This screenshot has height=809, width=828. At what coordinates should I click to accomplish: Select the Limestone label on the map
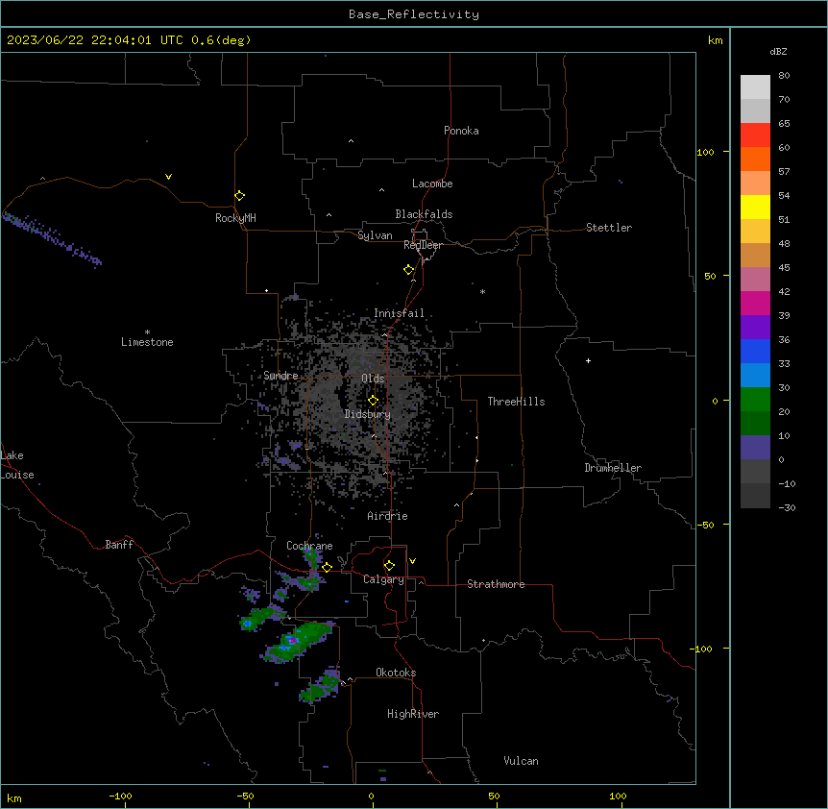click(x=147, y=342)
